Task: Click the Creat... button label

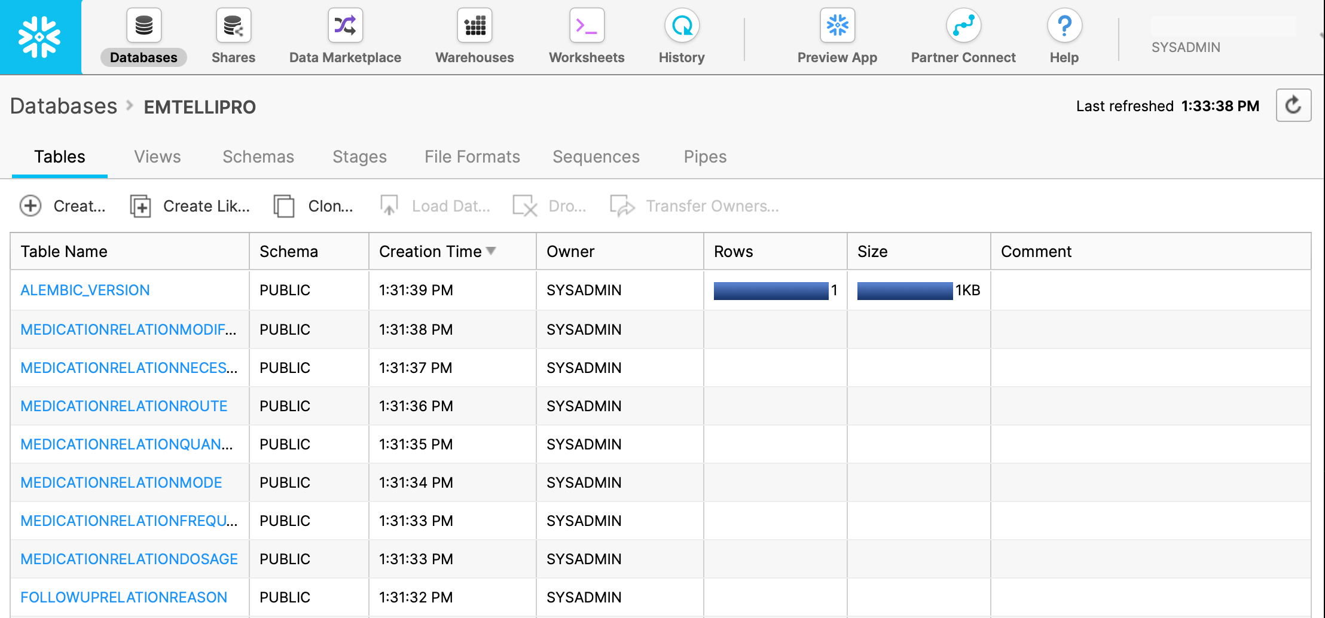Action: click(80, 206)
